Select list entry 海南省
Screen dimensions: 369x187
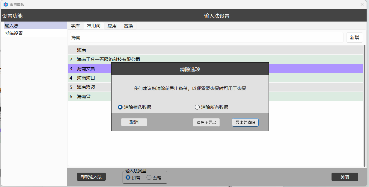(84, 97)
